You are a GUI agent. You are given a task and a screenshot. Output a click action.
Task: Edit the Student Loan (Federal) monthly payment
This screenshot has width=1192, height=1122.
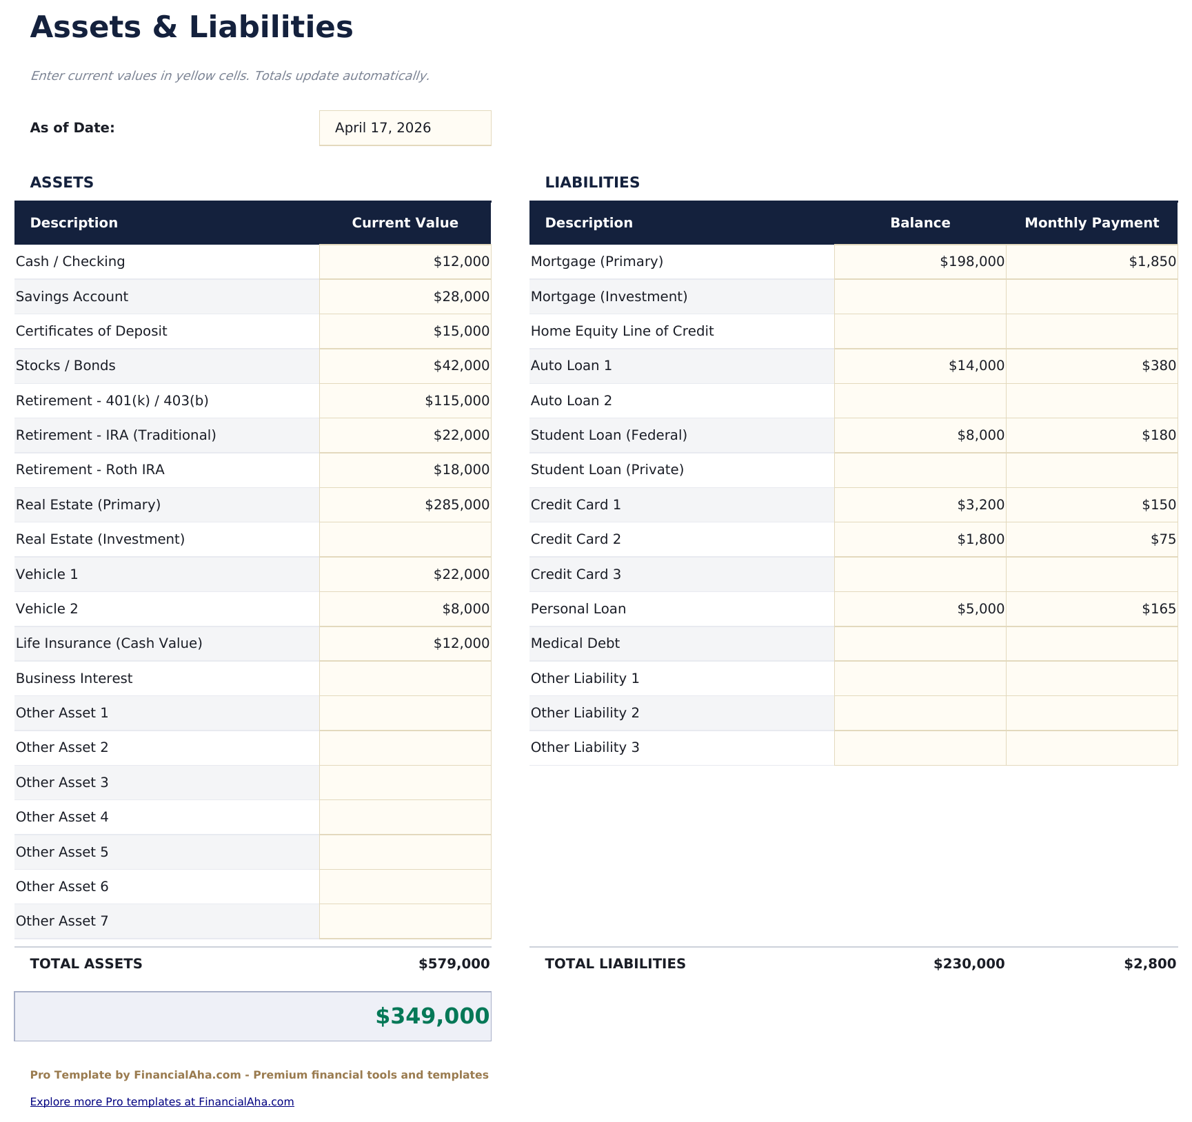click(x=1091, y=435)
